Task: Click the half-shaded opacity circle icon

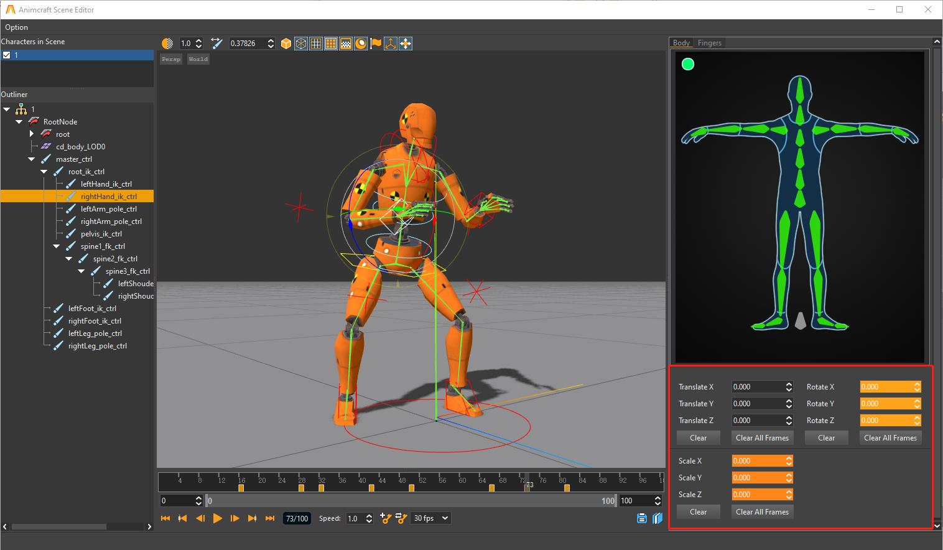Action: coord(167,44)
